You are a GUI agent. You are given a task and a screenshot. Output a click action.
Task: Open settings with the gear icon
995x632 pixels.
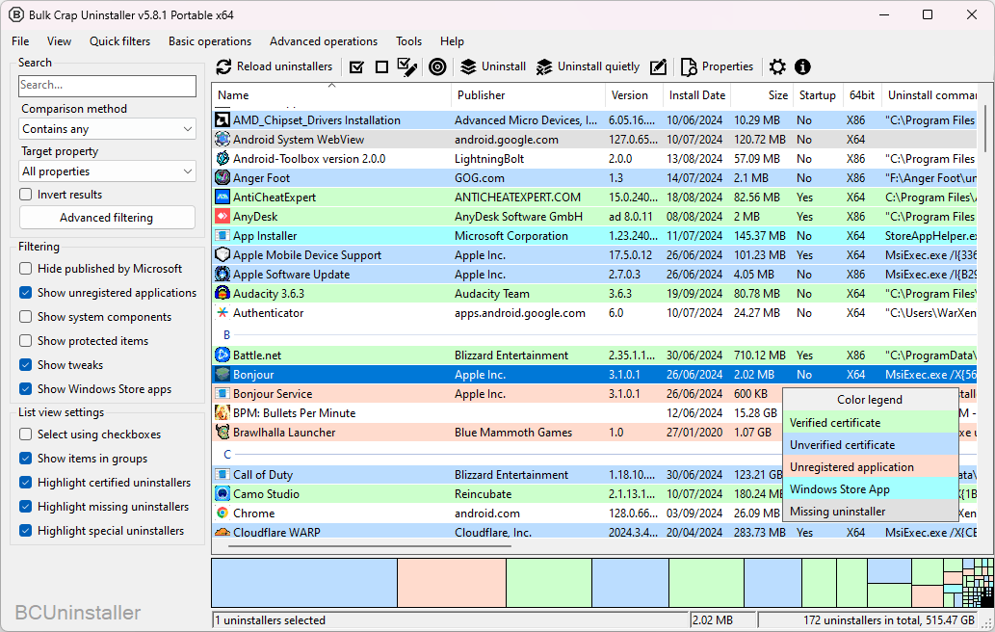777,66
